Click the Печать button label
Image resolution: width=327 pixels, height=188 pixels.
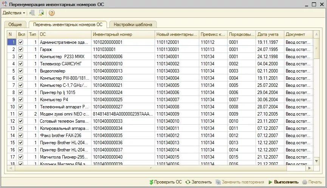coord(315,182)
